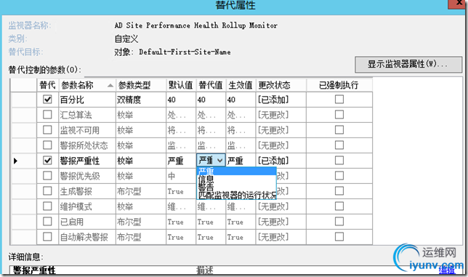Click the 已启用 parameter name cell
The height and width of the screenshot is (277, 468).
click(x=87, y=222)
